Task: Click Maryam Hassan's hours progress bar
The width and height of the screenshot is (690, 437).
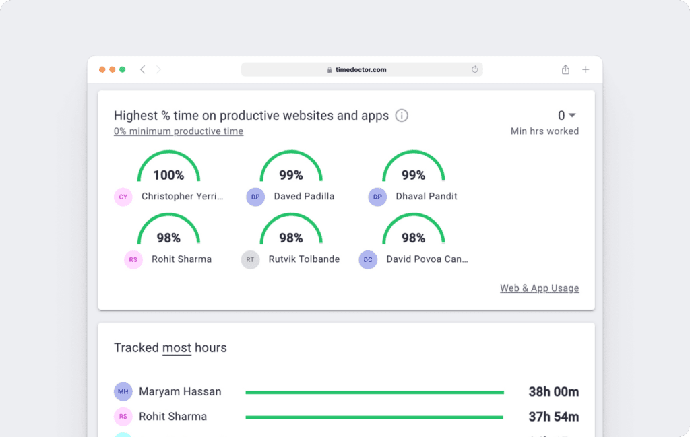Action: [x=375, y=391]
